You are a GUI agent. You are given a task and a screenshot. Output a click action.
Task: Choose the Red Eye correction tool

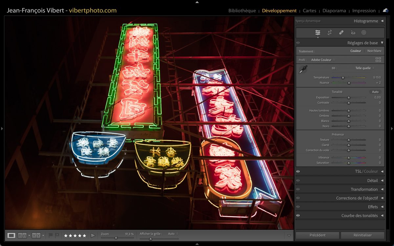tap(353, 32)
